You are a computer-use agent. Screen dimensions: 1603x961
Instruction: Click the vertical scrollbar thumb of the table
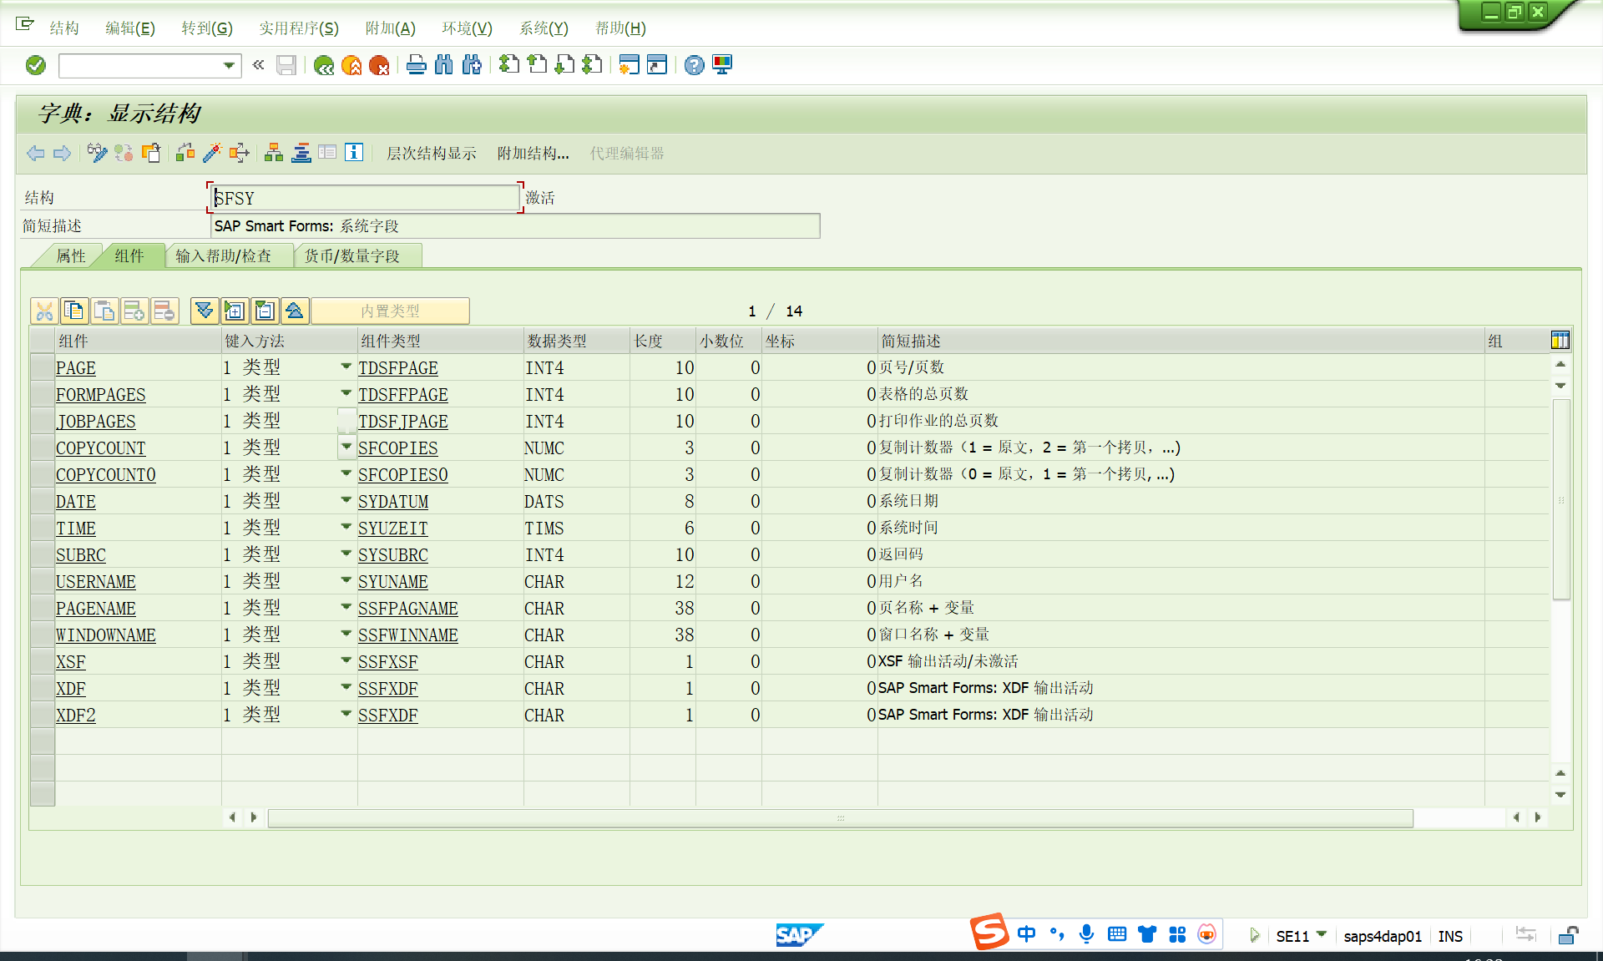pyautogui.click(x=1561, y=499)
